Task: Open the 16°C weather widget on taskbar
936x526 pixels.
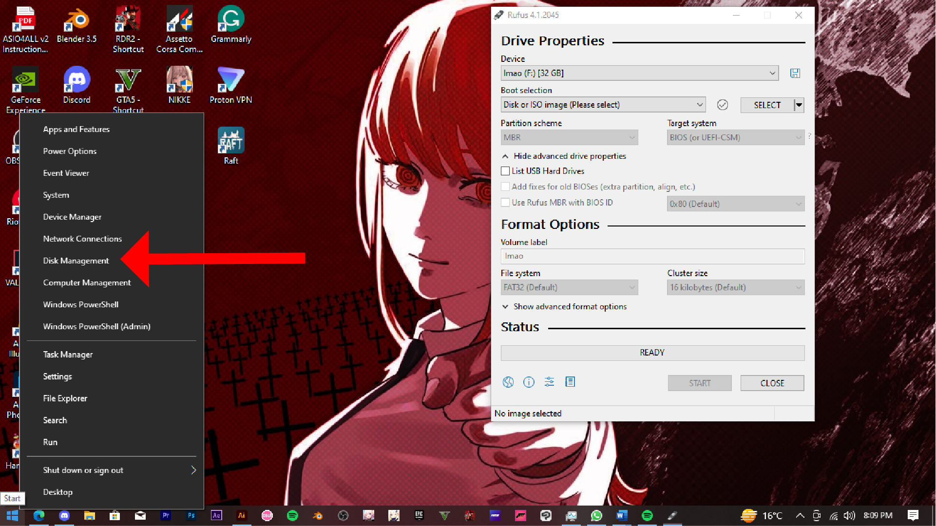Action: pyautogui.click(x=762, y=516)
